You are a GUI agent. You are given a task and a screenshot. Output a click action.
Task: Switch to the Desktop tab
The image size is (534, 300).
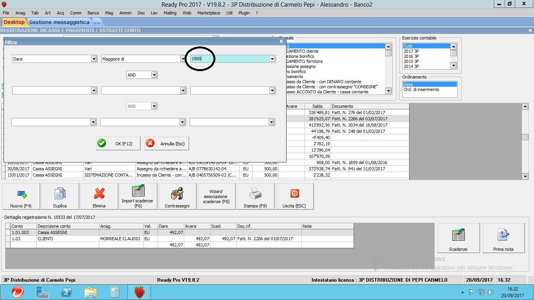coord(14,22)
